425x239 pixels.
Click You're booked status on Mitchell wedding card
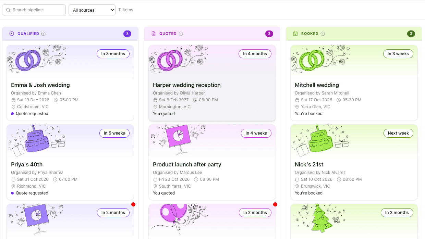(308, 114)
